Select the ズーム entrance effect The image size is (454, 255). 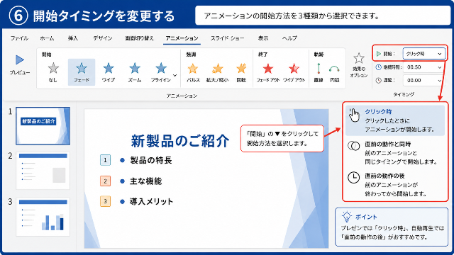click(x=135, y=69)
